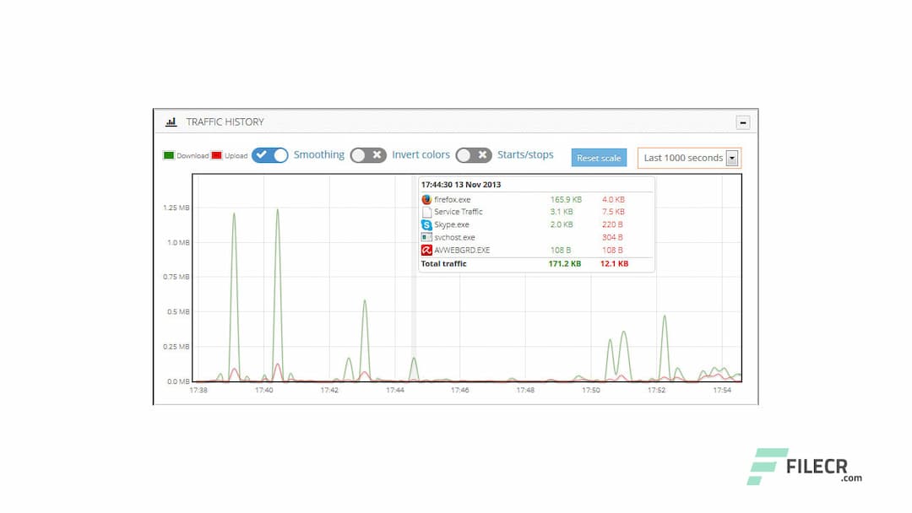The image size is (912, 513).
Task: Select the svchost.exe process icon
Action: 426,237
